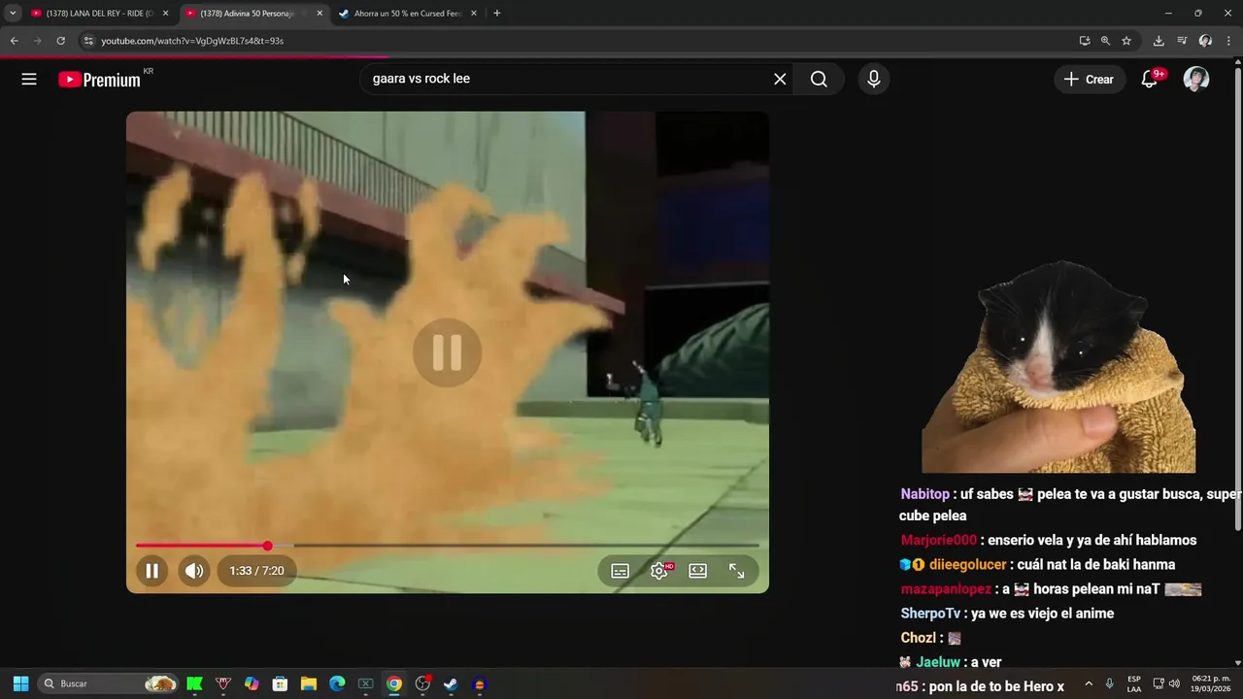Open Steam from the taskbar
The image size is (1243, 699).
[451, 683]
